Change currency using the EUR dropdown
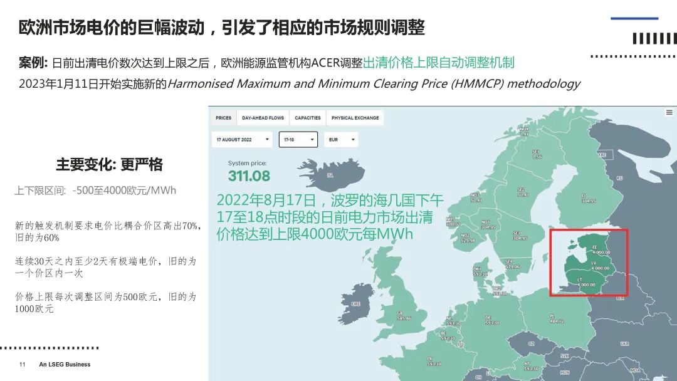 (x=341, y=139)
